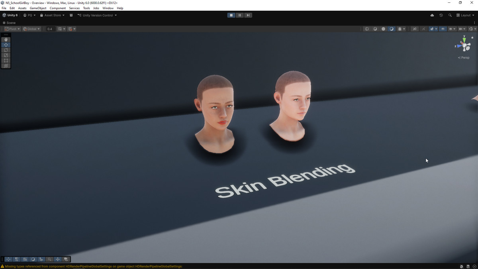Click the global search magnifier icon
The width and height of the screenshot is (478, 269).
click(x=450, y=15)
